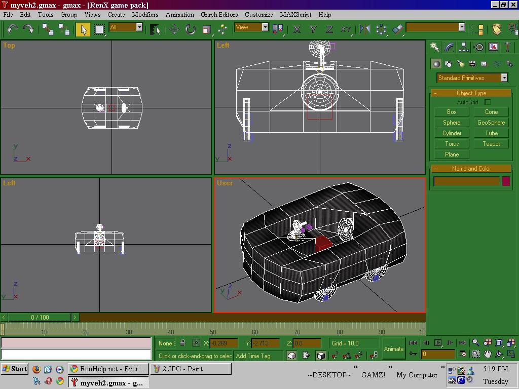The image size is (519, 389).
Task: Open the MAXScript menu
Action: point(297,15)
